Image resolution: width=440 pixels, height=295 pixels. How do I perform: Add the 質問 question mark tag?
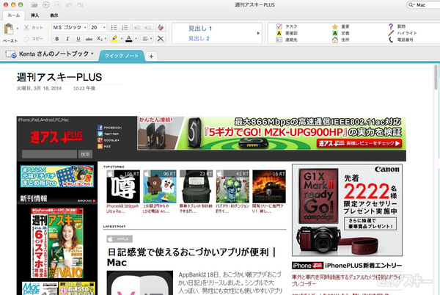pos(397,26)
